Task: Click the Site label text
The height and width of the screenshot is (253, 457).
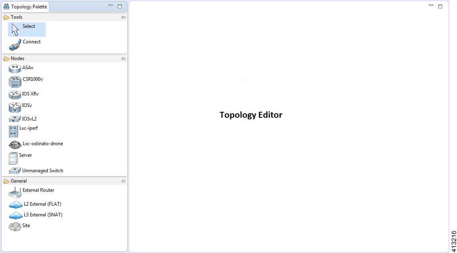Action: pos(26,226)
